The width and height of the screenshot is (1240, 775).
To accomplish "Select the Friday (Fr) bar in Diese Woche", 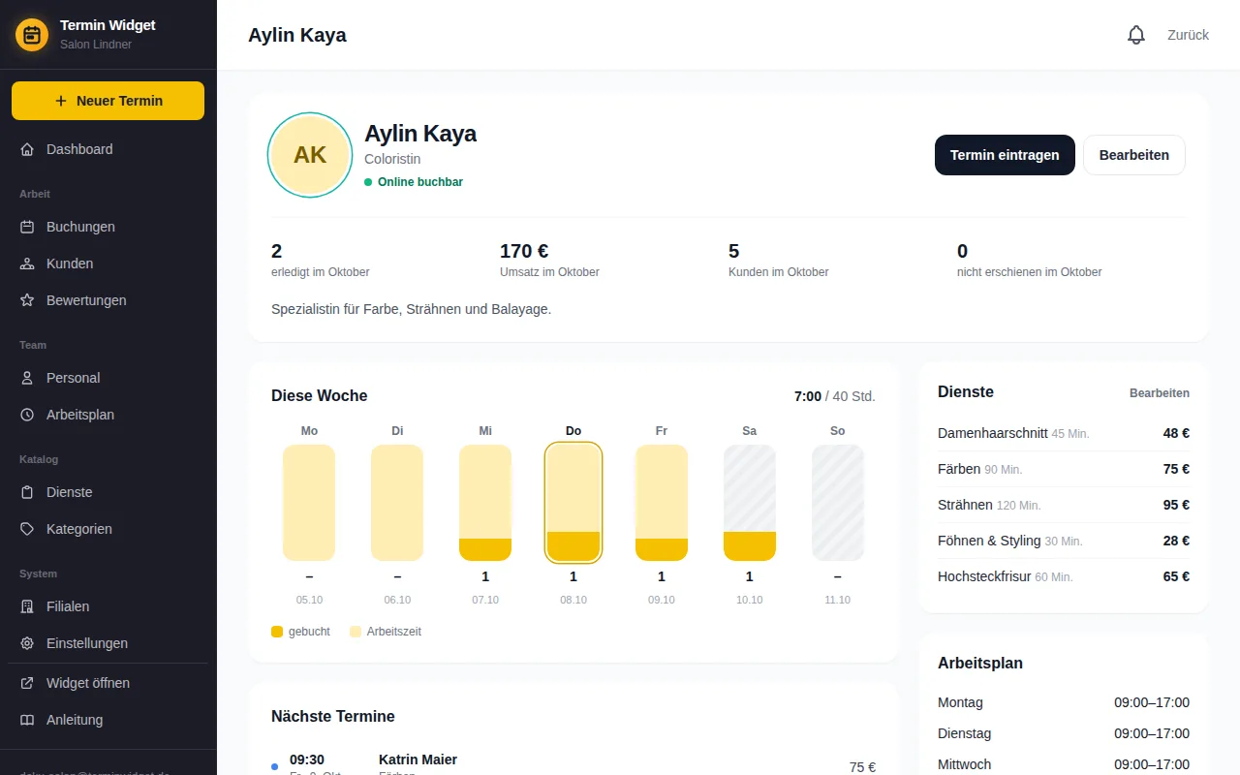I will coord(662,503).
